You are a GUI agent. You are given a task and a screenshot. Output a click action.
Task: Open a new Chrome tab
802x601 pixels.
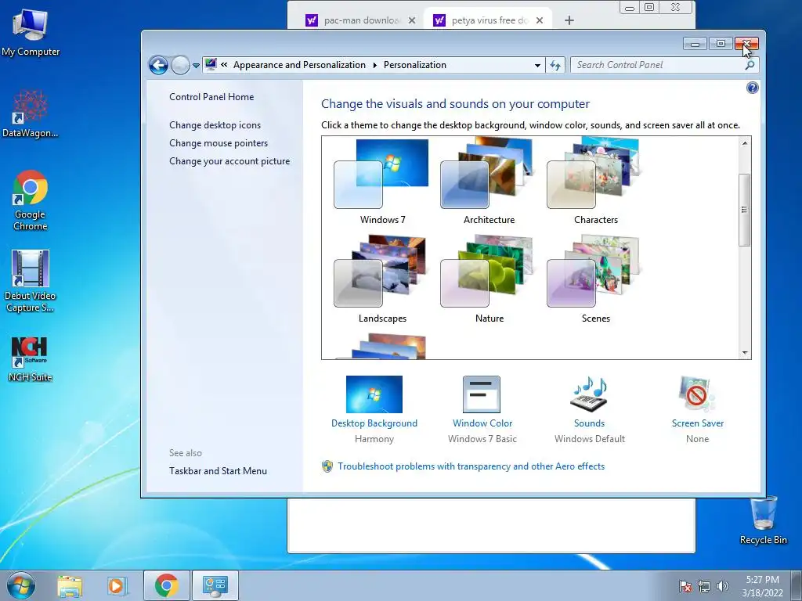click(569, 20)
